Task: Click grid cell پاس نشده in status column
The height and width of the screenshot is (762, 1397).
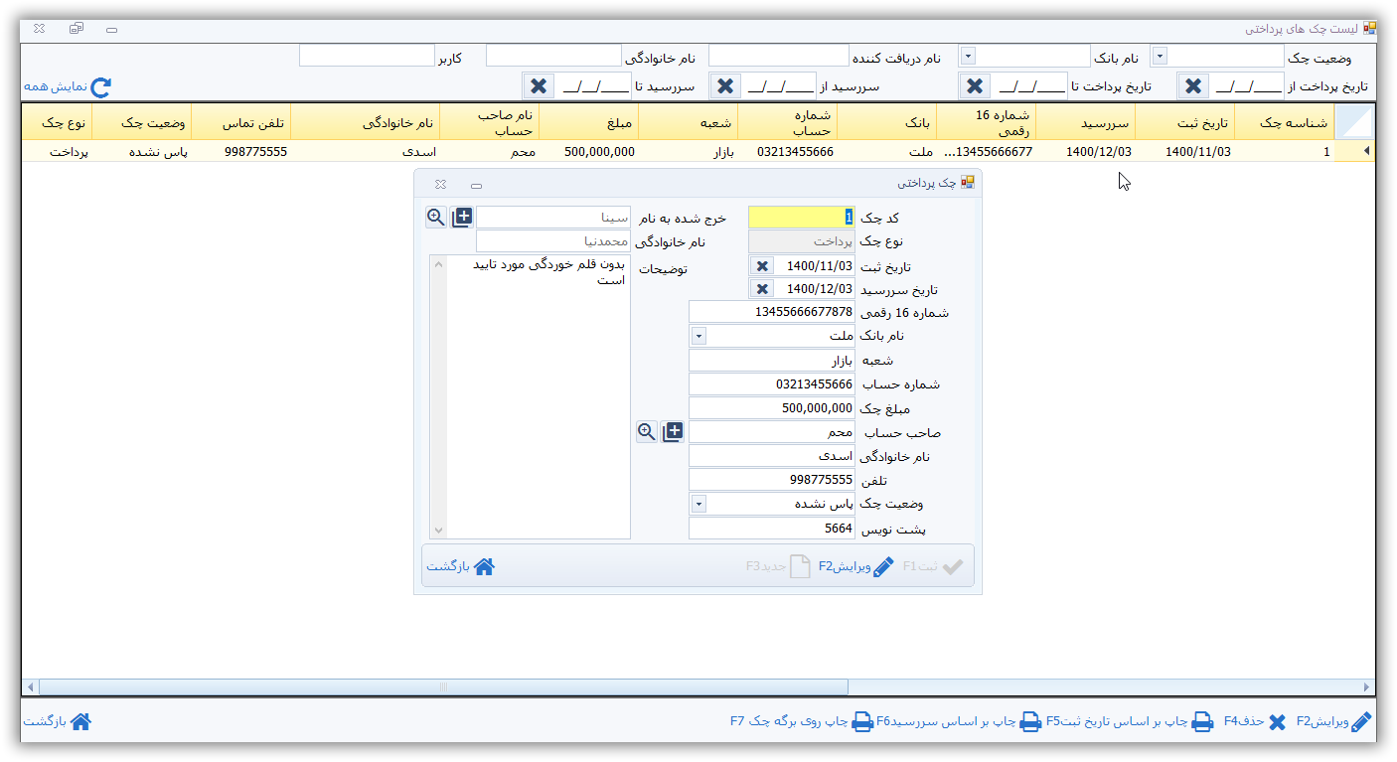Action: (141, 152)
